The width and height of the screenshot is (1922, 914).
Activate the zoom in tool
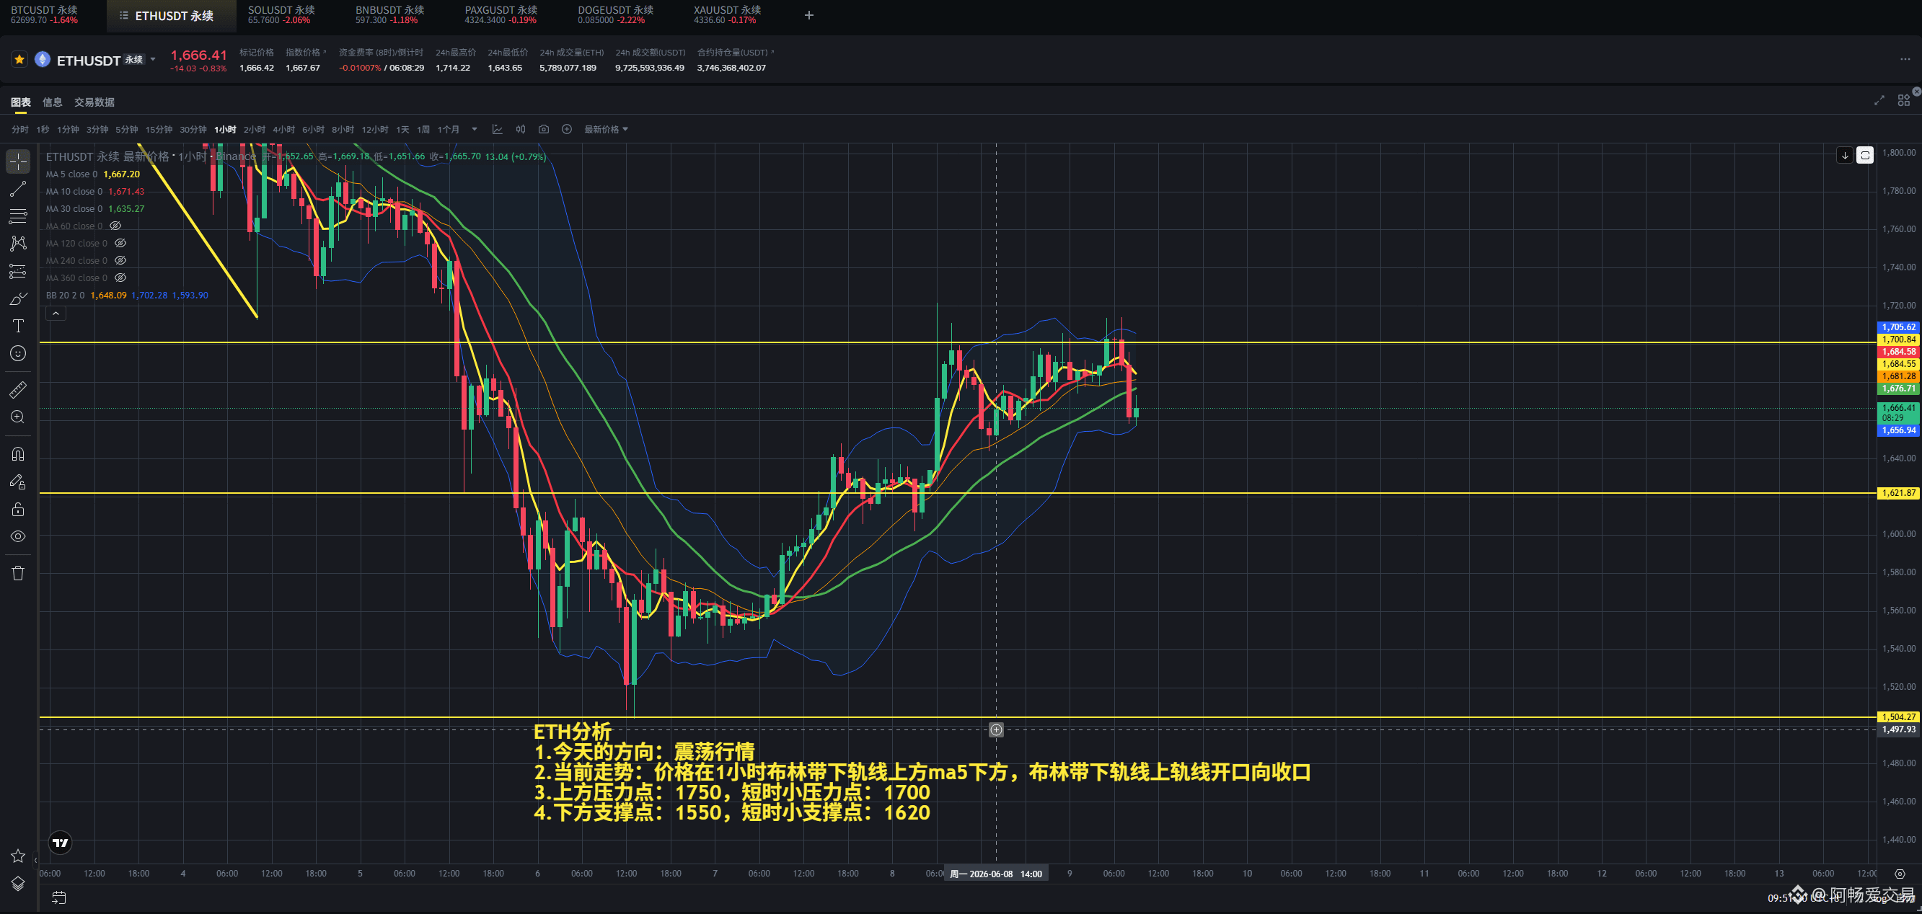click(x=18, y=417)
